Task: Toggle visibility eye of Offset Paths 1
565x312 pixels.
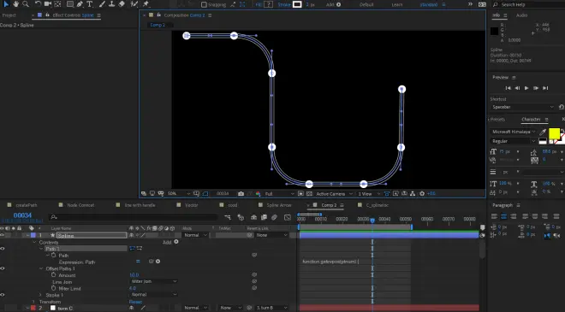Action: (3, 268)
